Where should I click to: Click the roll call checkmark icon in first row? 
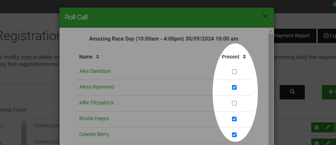point(317,127)
